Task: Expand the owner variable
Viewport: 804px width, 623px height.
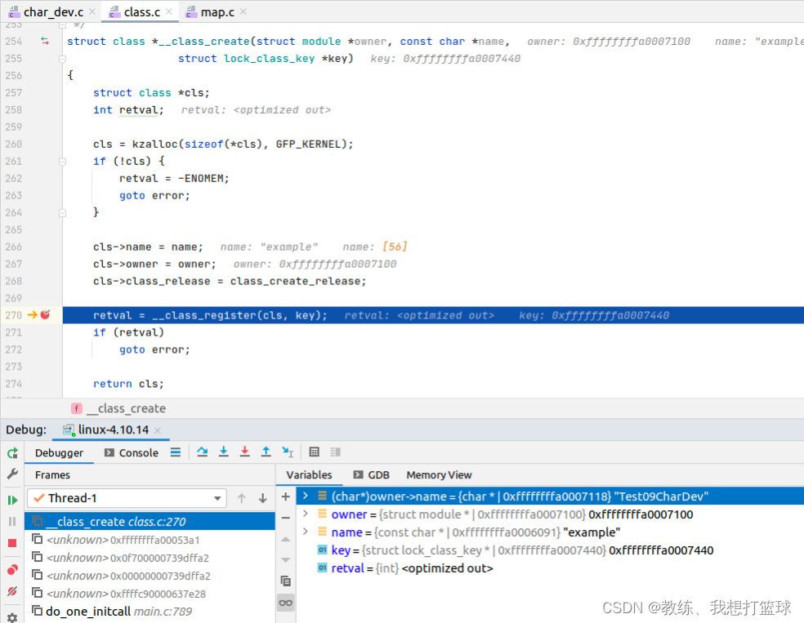Action: (306, 514)
